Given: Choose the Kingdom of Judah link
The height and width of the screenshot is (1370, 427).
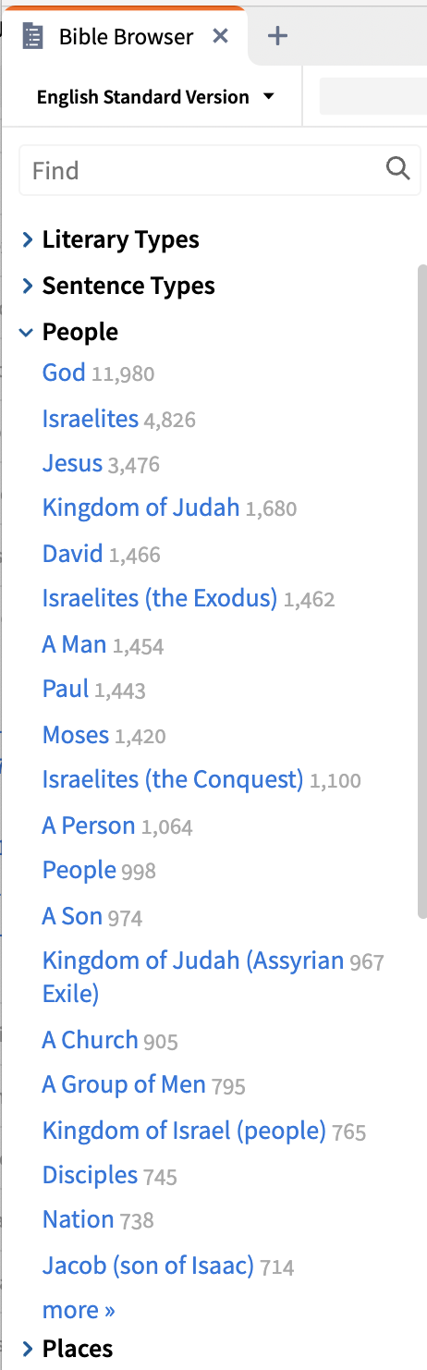Looking at the screenshot, I should tap(140, 508).
